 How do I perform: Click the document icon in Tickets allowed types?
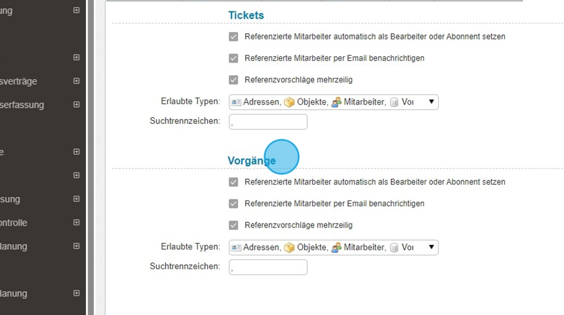(394, 102)
